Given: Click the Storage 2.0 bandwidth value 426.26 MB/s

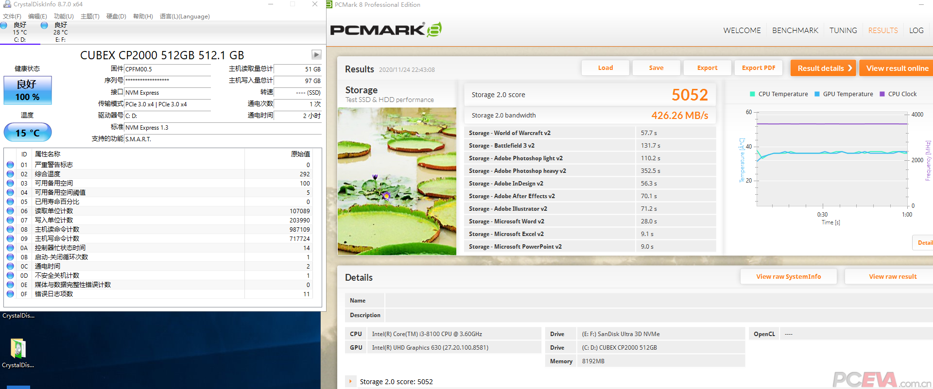Looking at the screenshot, I should [679, 116].
